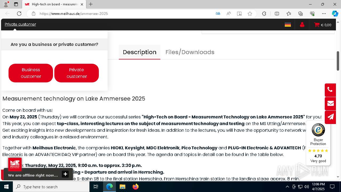Open File Explorer from the taskbar

(122, 187)
